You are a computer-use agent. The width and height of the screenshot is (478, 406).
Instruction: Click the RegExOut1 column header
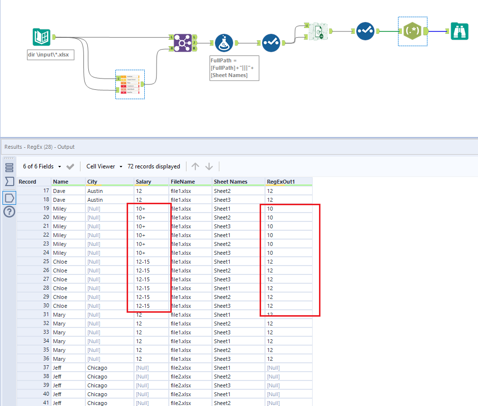point(289,182)
